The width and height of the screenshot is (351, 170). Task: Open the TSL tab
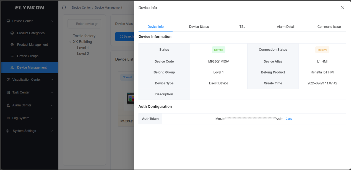click(242, 27)
